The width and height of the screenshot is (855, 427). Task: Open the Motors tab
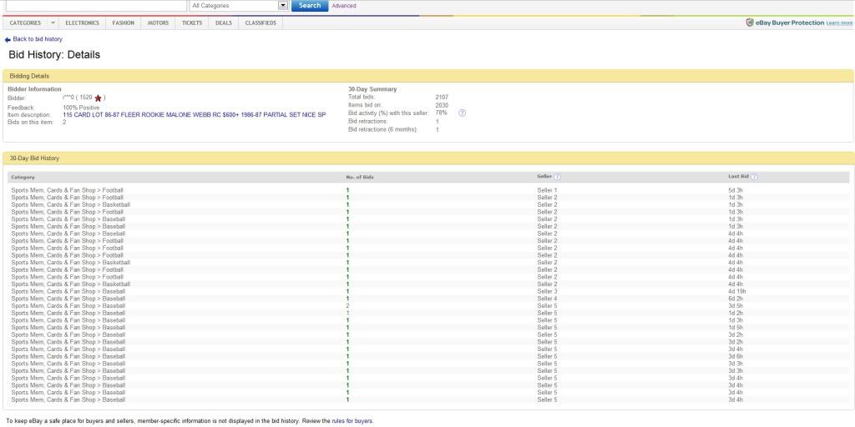tap(158, 23)
